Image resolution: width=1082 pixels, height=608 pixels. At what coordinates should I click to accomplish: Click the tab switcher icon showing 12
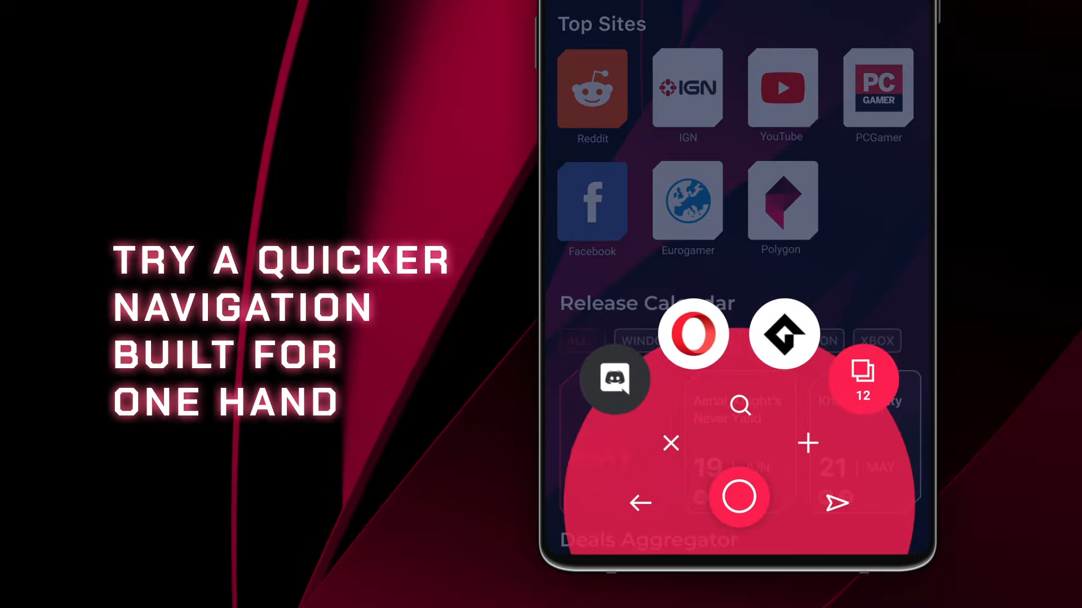[862, 379]
